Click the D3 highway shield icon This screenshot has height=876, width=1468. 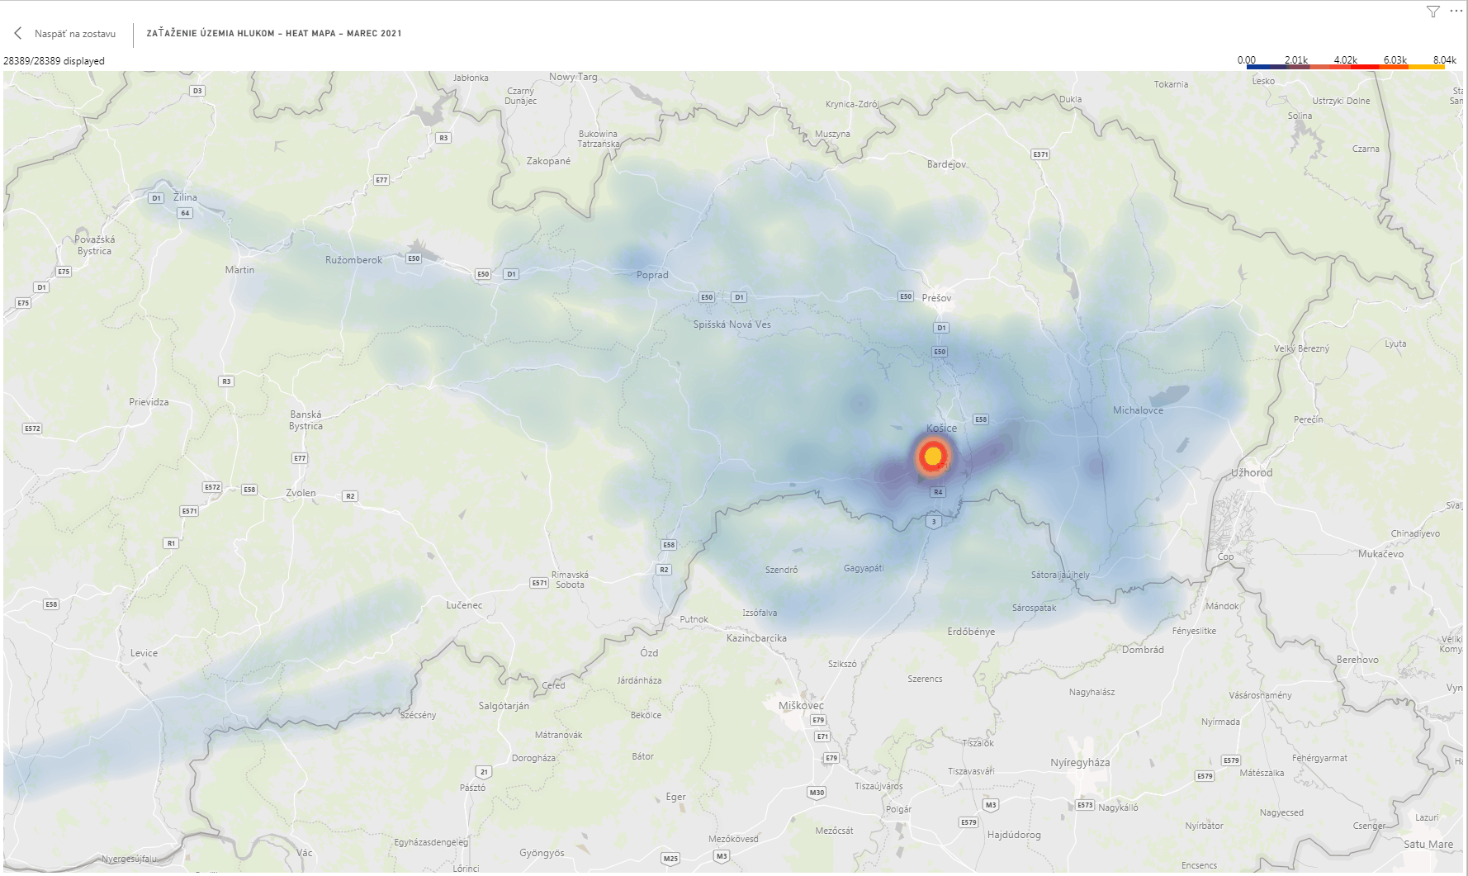click(197, 91)
